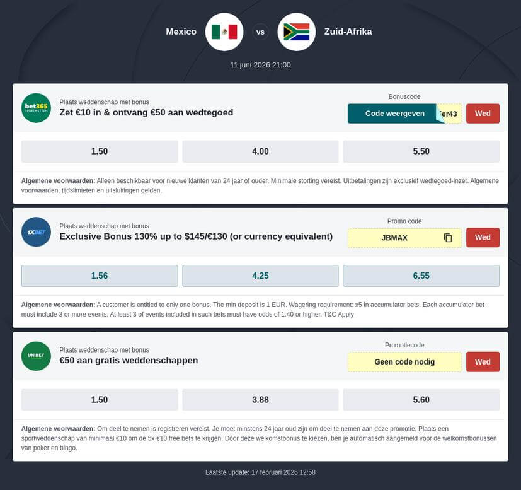Select bet365 home win odds 1.50
The image size is (521, 490).
coord(100,151)
